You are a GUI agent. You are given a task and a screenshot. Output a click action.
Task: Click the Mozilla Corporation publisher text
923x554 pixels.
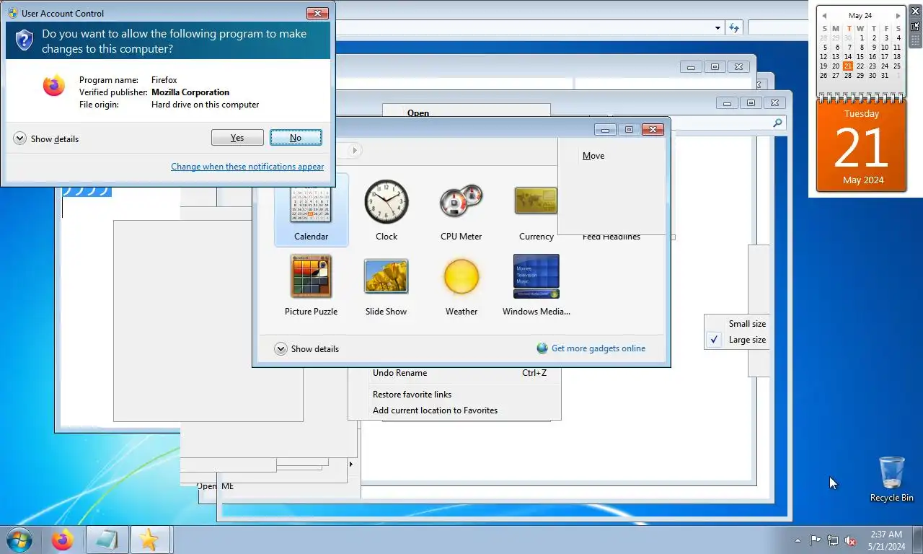(x=190, y=92)
